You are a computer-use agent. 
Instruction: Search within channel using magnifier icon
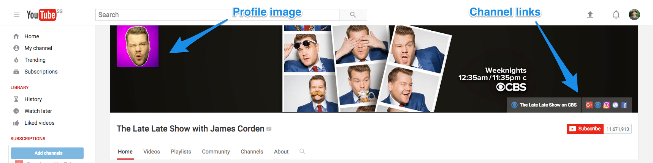coord(302,152)
